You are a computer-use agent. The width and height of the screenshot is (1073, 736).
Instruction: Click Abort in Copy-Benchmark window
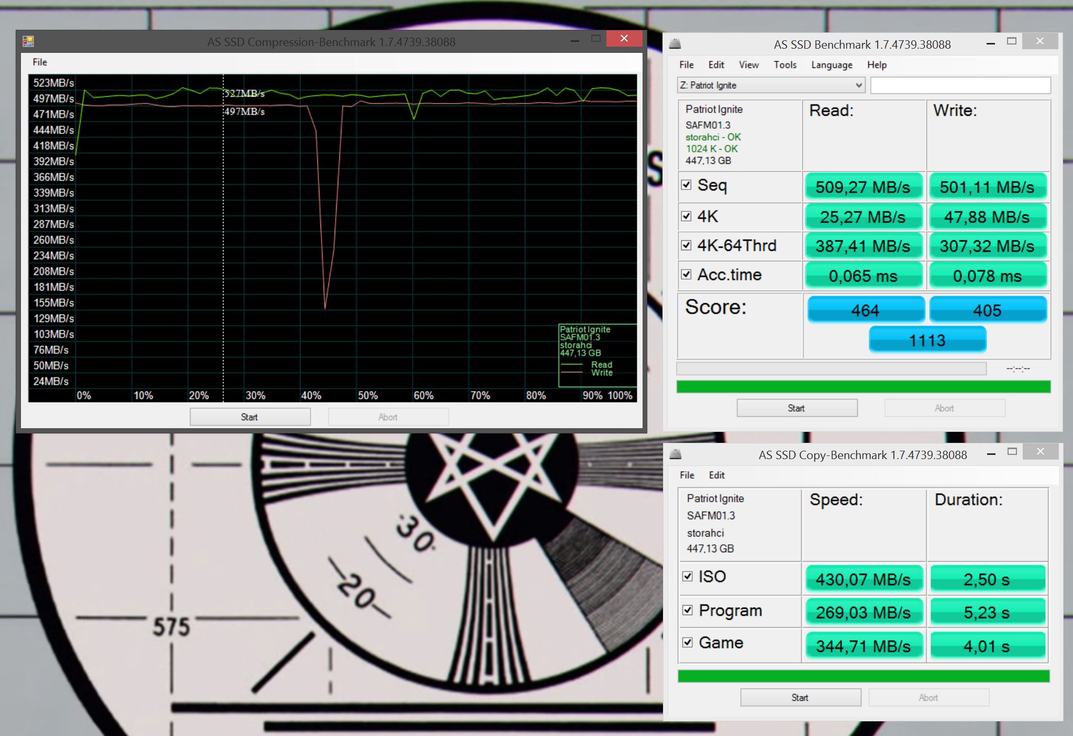tap(928, 698)
